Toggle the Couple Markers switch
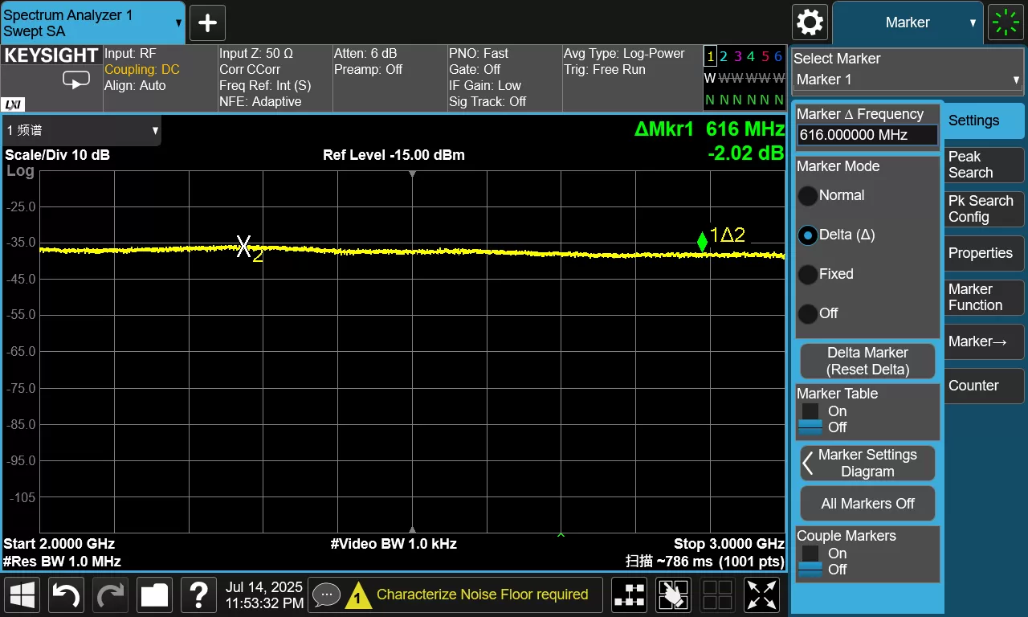 [810, 562]
